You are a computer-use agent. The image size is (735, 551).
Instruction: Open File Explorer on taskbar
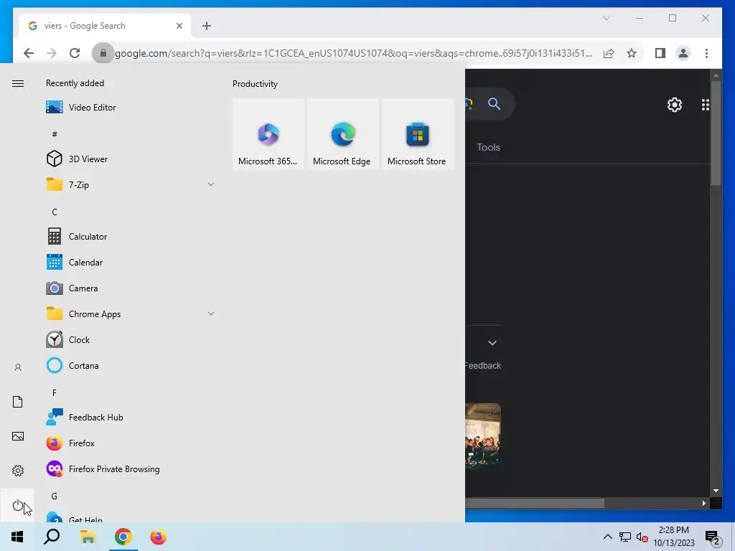pos(88,537)
